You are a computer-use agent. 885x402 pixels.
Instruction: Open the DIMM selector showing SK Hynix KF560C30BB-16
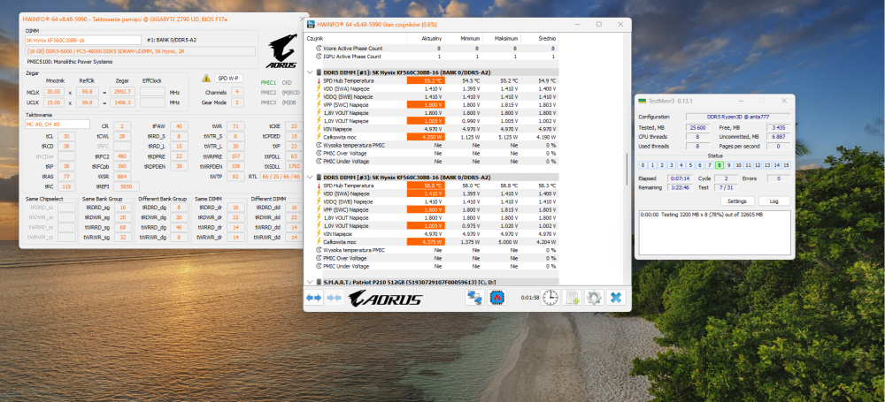[83, 40]
